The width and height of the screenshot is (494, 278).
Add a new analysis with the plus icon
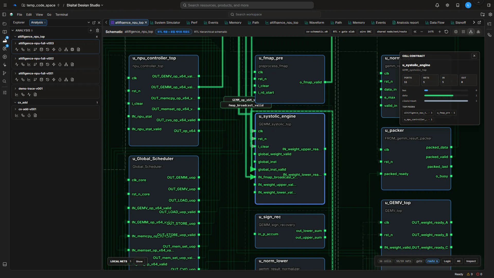[x=91, y=30]
